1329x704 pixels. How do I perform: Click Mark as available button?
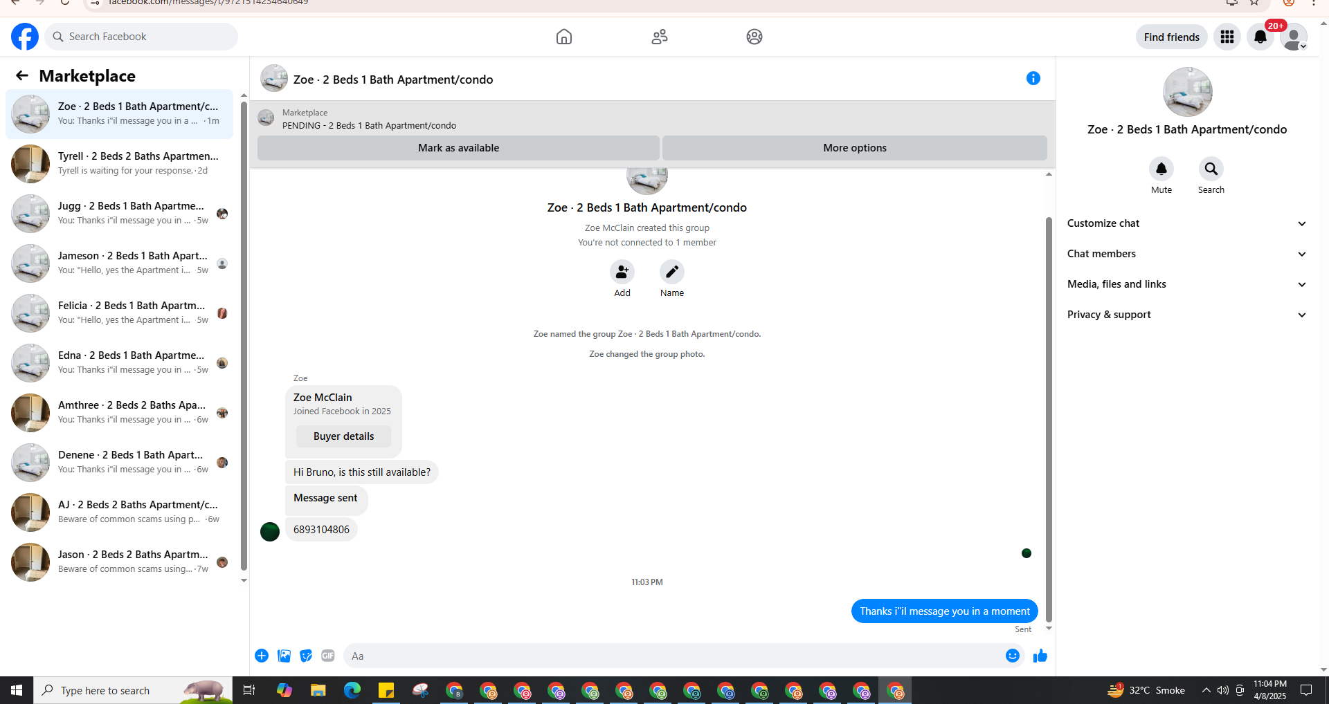click(x=458, y=148)
